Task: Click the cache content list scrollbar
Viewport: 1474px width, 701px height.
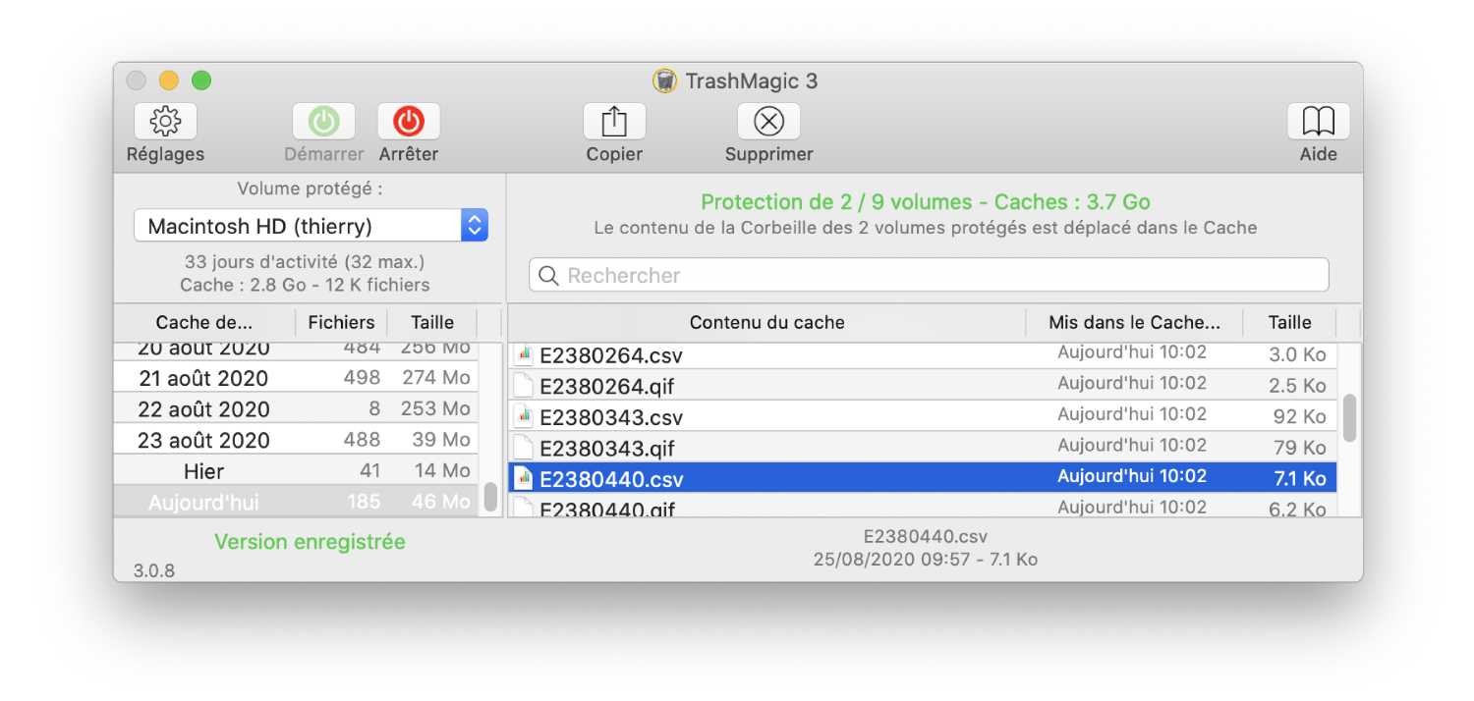Action: 1349,417
